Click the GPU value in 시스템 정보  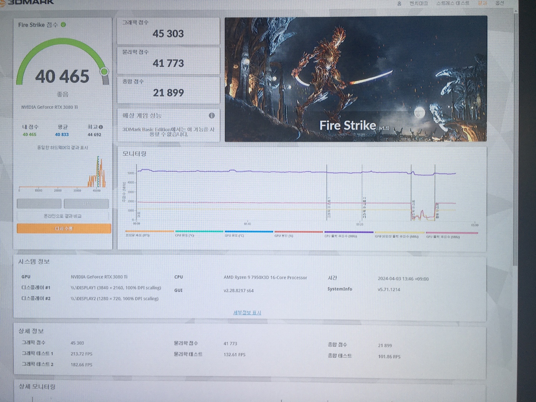pyautogui.click(x=99, y=277)
